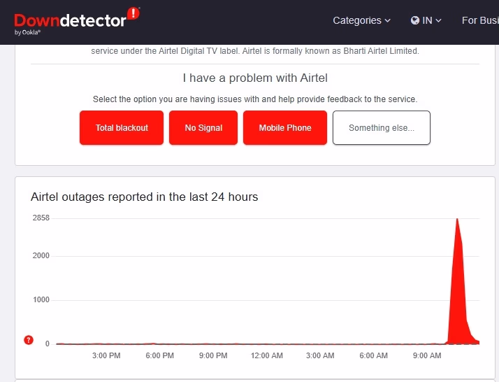Viewport: 499px width, 382px height.
Task: Open the For Business menu item
Action: (x=479, y=20)
